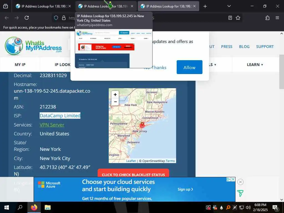Open the volume speaker tray icon
Image resolution: width=284 pixels, height=213 pixels.
point(248,207)
